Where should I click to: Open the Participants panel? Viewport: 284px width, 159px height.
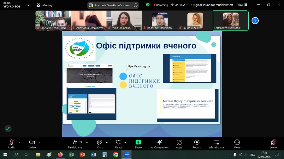coord(75,144)
